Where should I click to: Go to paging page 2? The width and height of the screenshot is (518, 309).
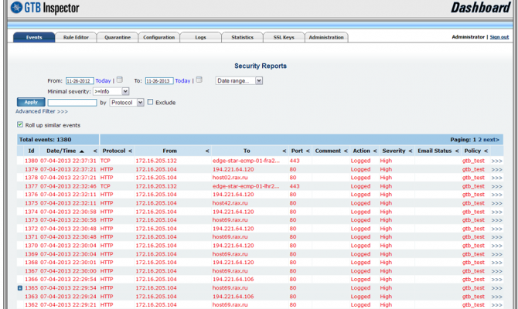480,140
